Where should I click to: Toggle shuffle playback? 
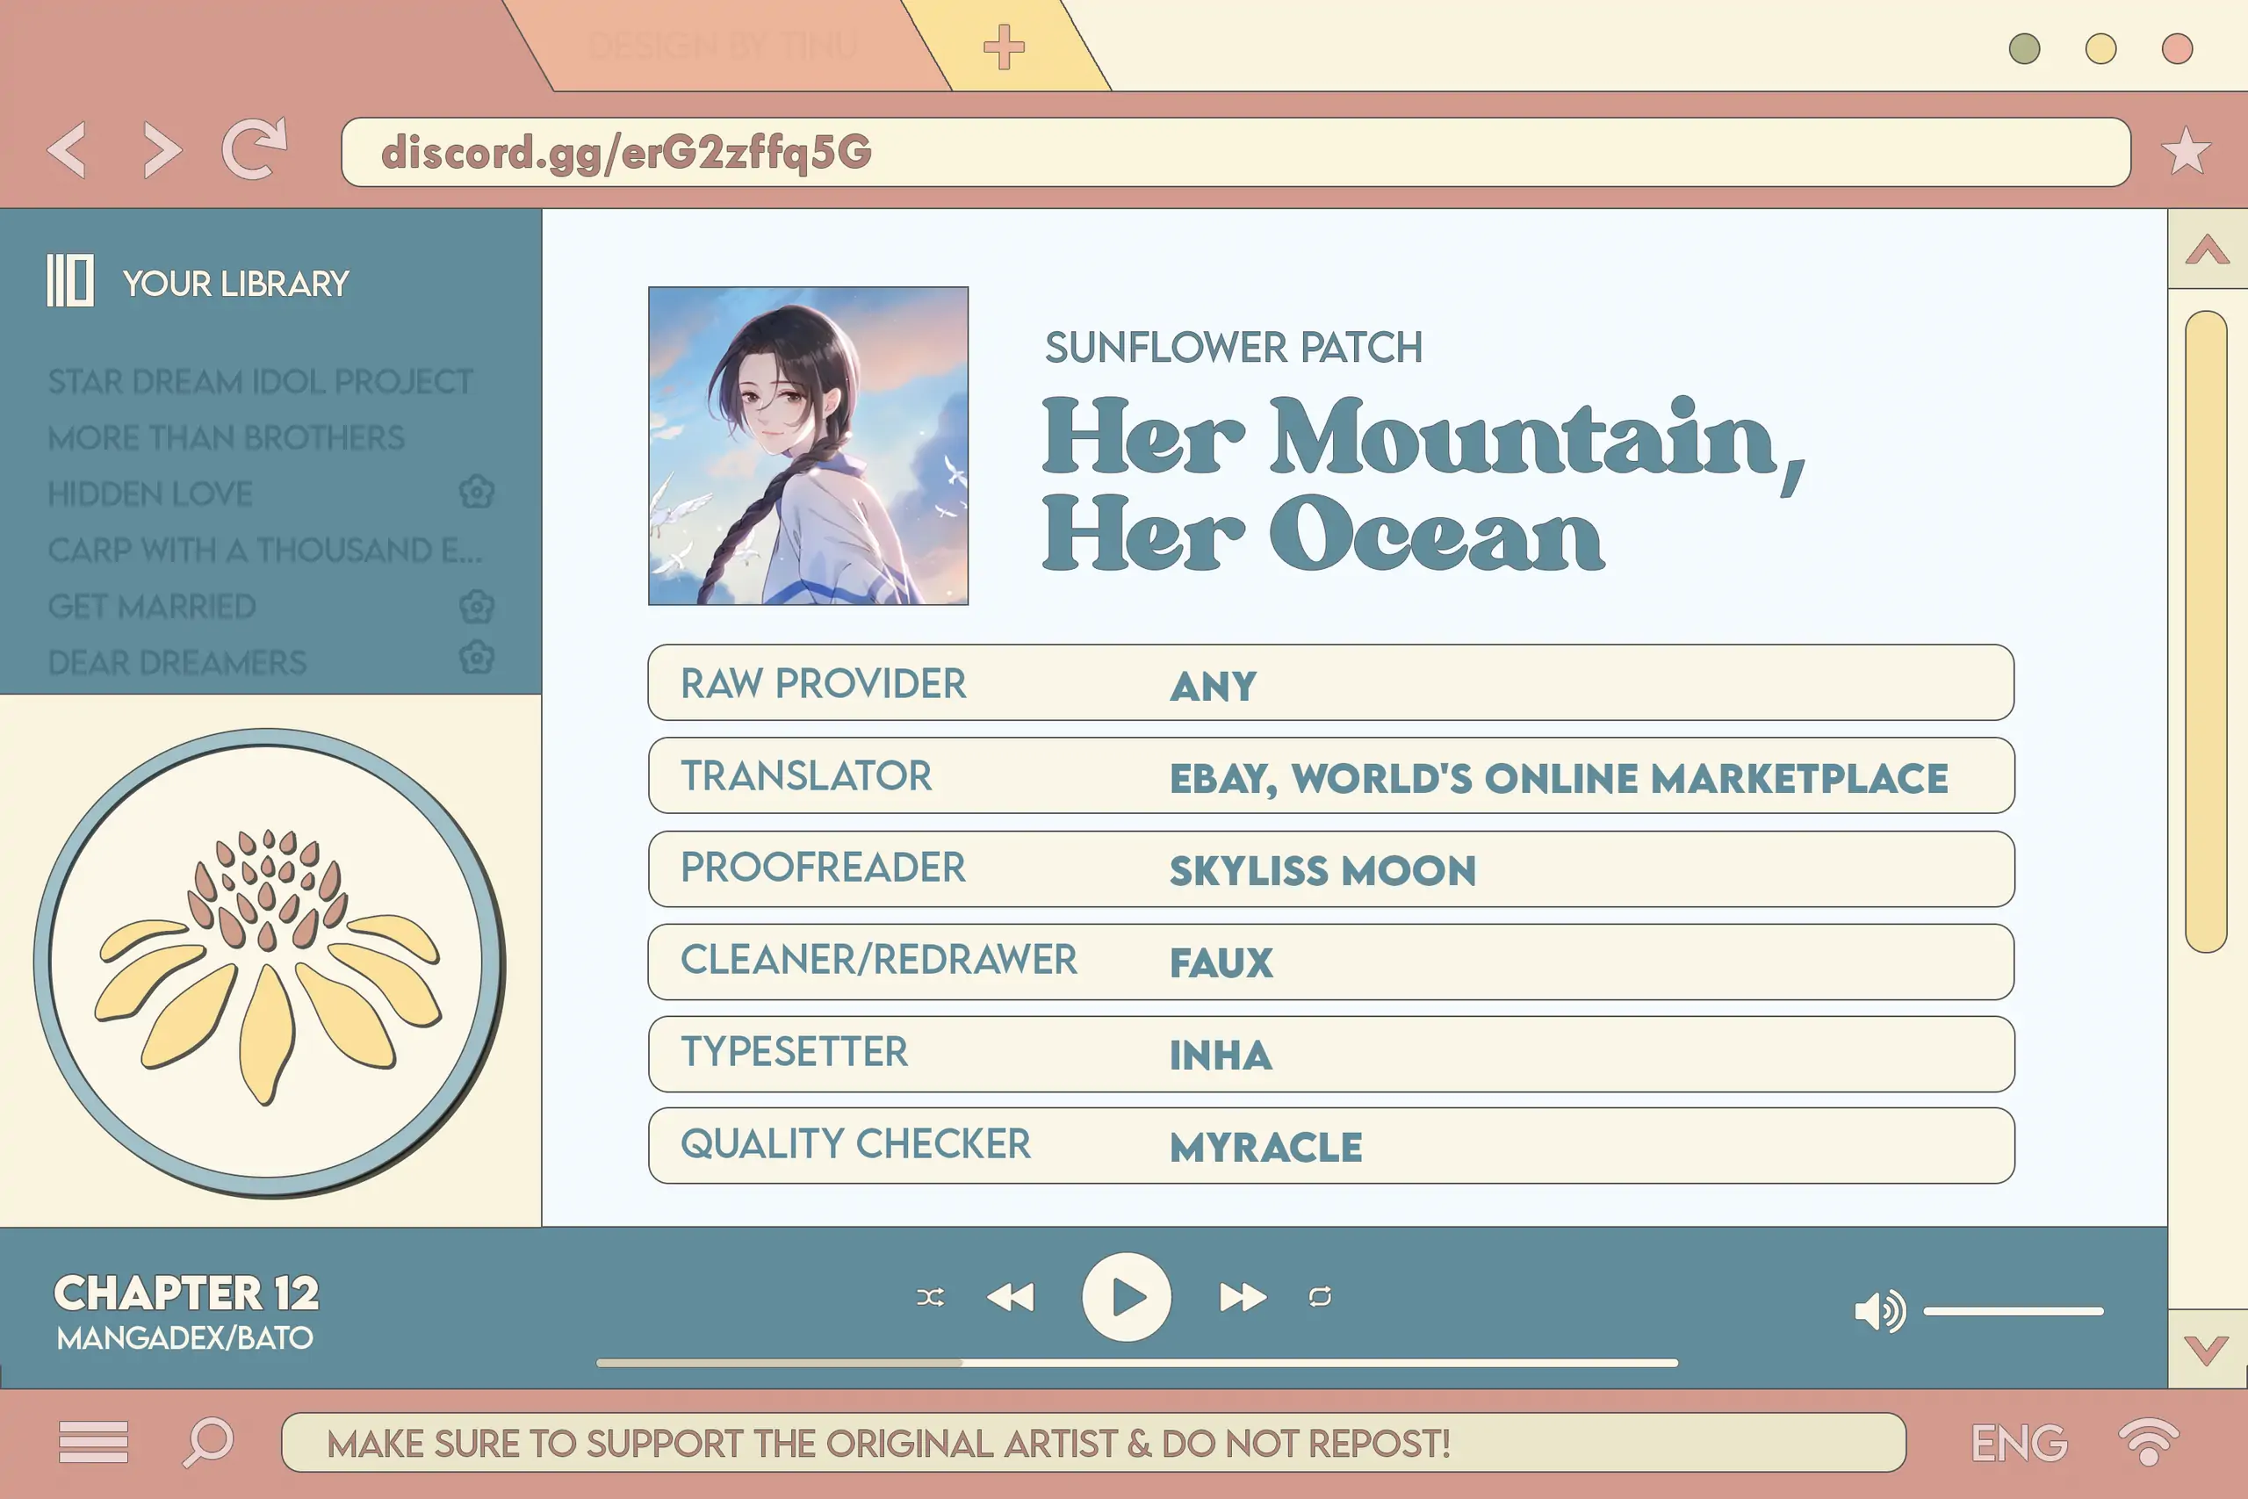pos(930,1297)
